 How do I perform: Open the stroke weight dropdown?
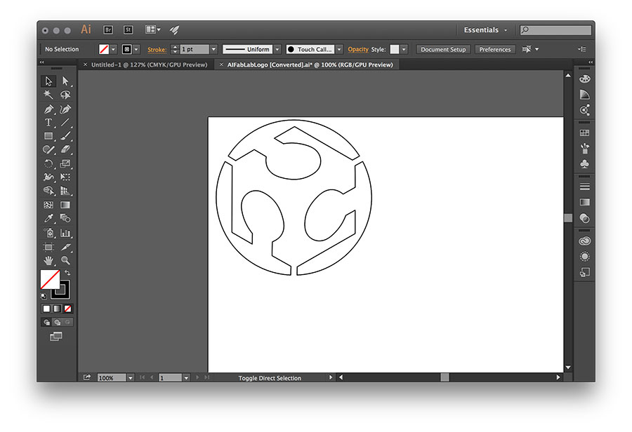(x=213, y=49)
